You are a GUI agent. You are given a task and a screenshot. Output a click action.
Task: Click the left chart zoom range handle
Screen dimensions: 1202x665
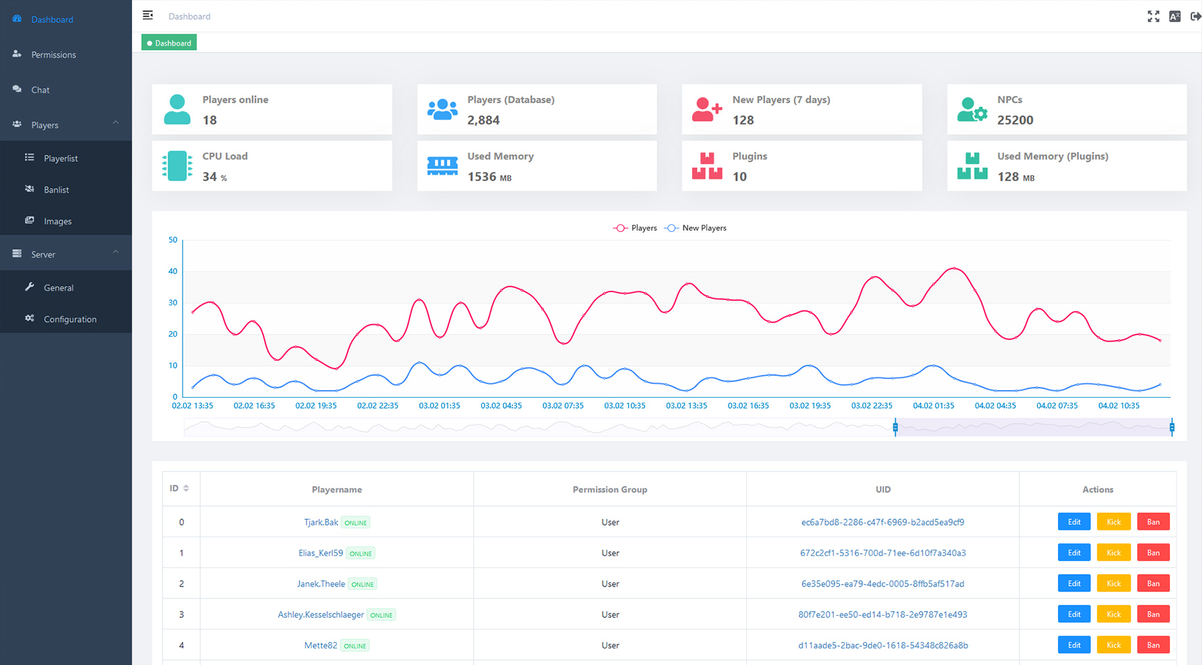[895, 428]
